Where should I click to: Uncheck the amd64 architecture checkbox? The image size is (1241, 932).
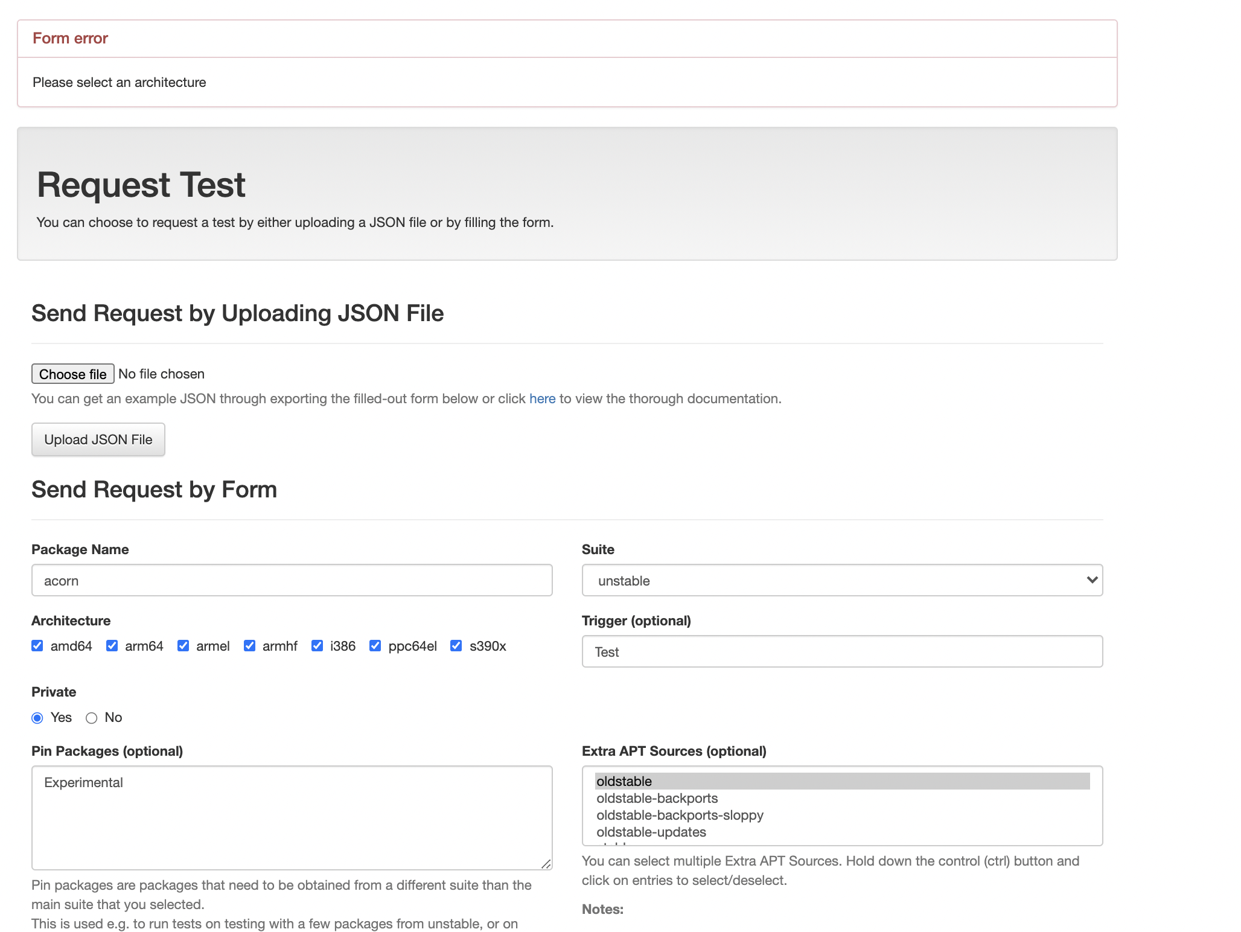[37, 646]
